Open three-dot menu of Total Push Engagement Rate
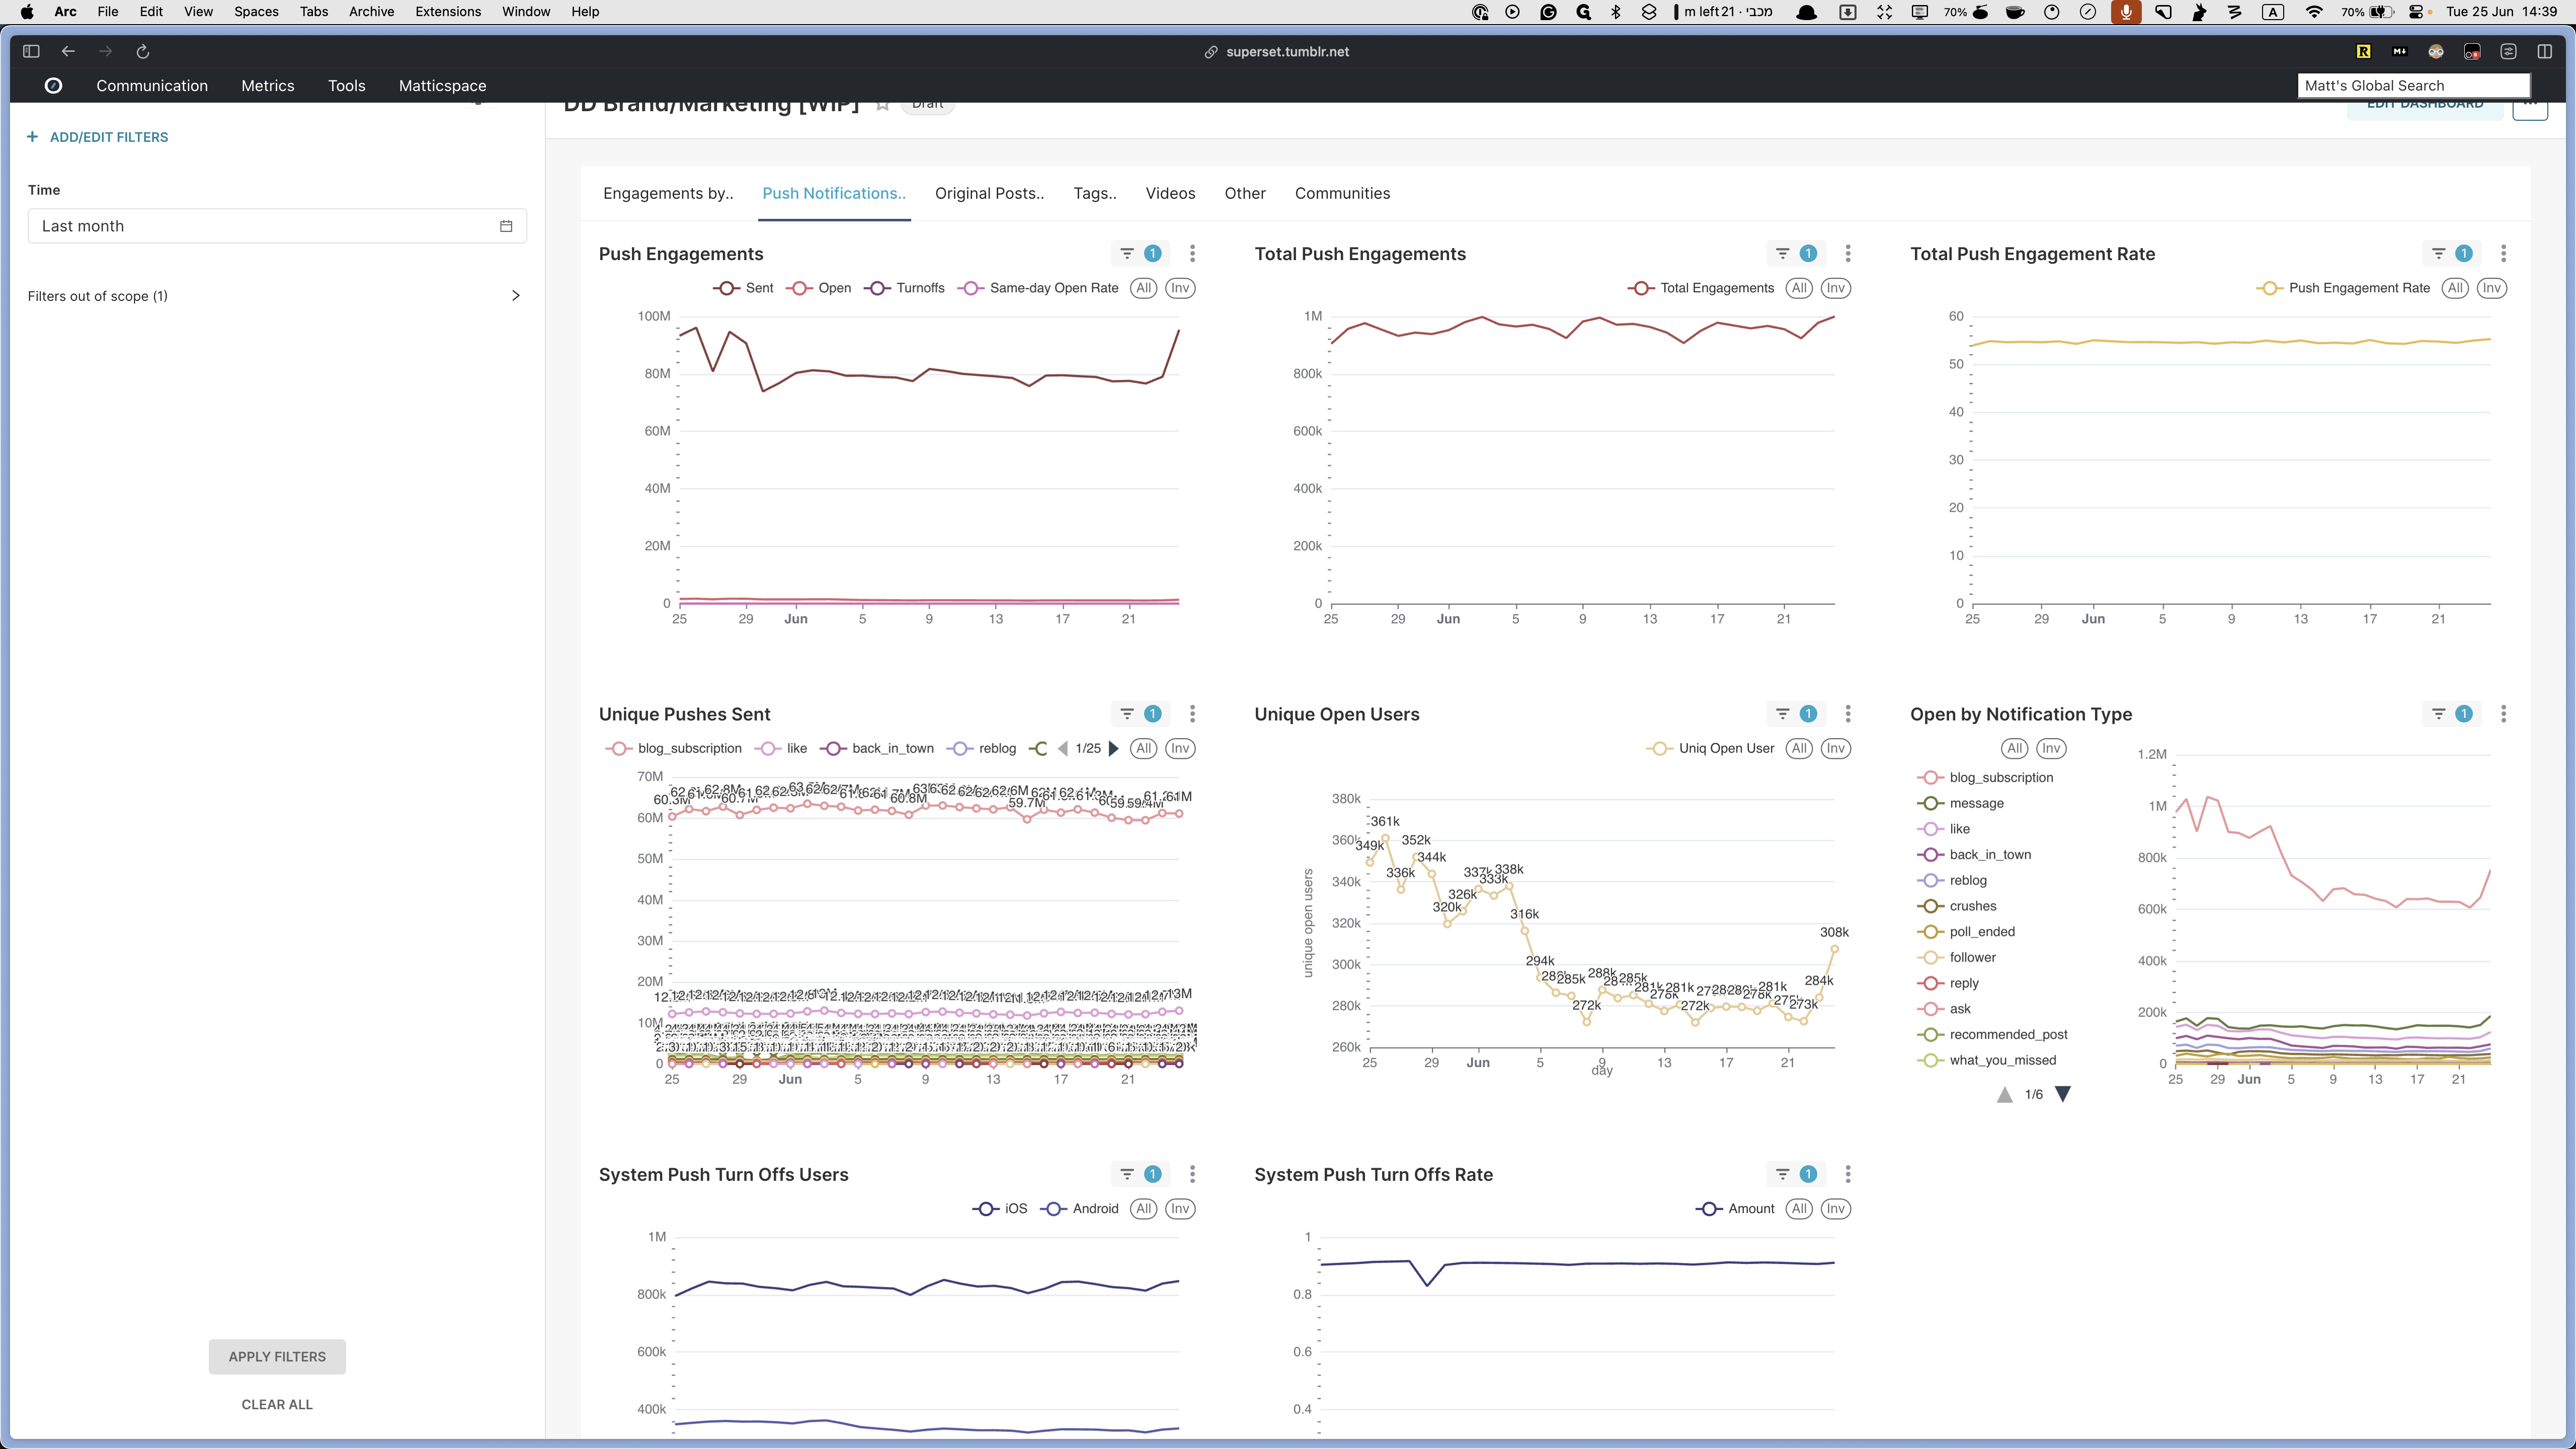This screenshot has height=1449, width=2576. pos(2503,254)
